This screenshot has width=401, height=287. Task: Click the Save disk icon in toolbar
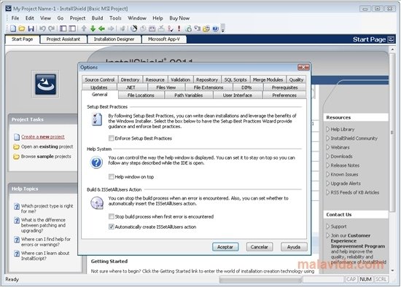click(x=31, y=28)
